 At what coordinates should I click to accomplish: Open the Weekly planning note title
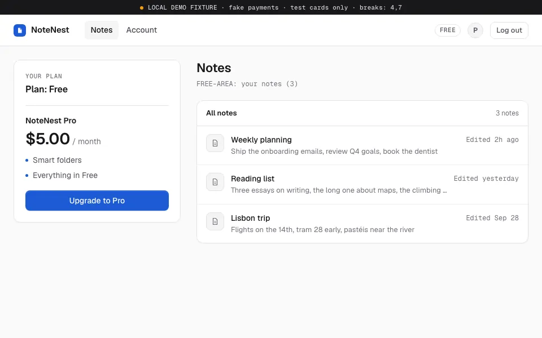261,140
